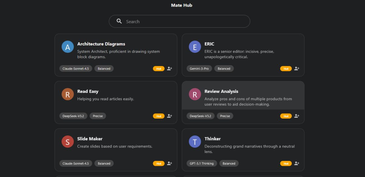Add the Thinker mate via person-plus icon

point(297,163)
